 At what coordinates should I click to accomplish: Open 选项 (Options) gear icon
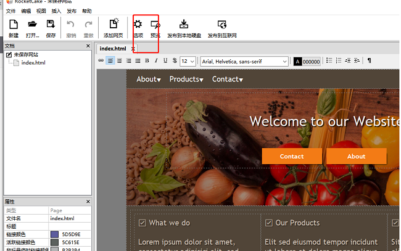coord(138,28)
